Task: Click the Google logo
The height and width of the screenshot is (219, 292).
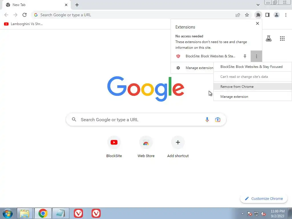Action: [146, 89]
